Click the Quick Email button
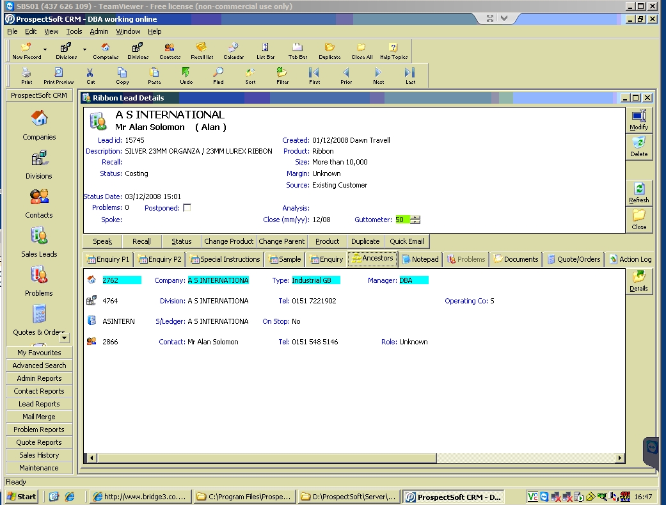This screenshot has width=666, height=505. click(407, 241)
